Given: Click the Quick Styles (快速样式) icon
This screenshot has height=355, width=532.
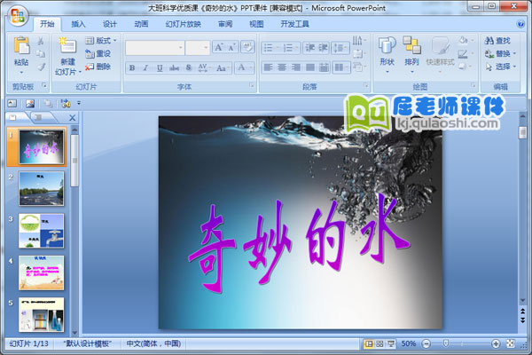Looking at the screenshot, I should point(440,45).
